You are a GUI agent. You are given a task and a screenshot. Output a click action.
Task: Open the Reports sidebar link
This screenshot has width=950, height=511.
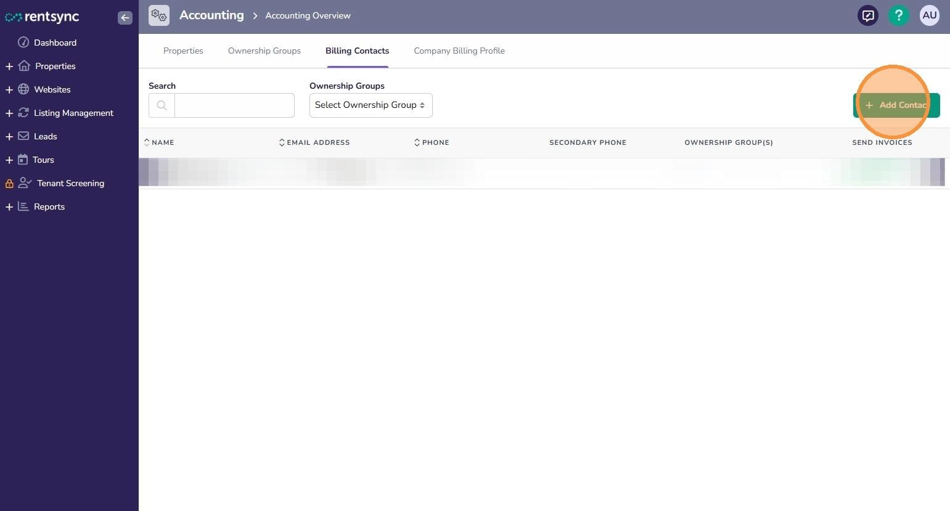pyautogui.click(x=49, y=206)
